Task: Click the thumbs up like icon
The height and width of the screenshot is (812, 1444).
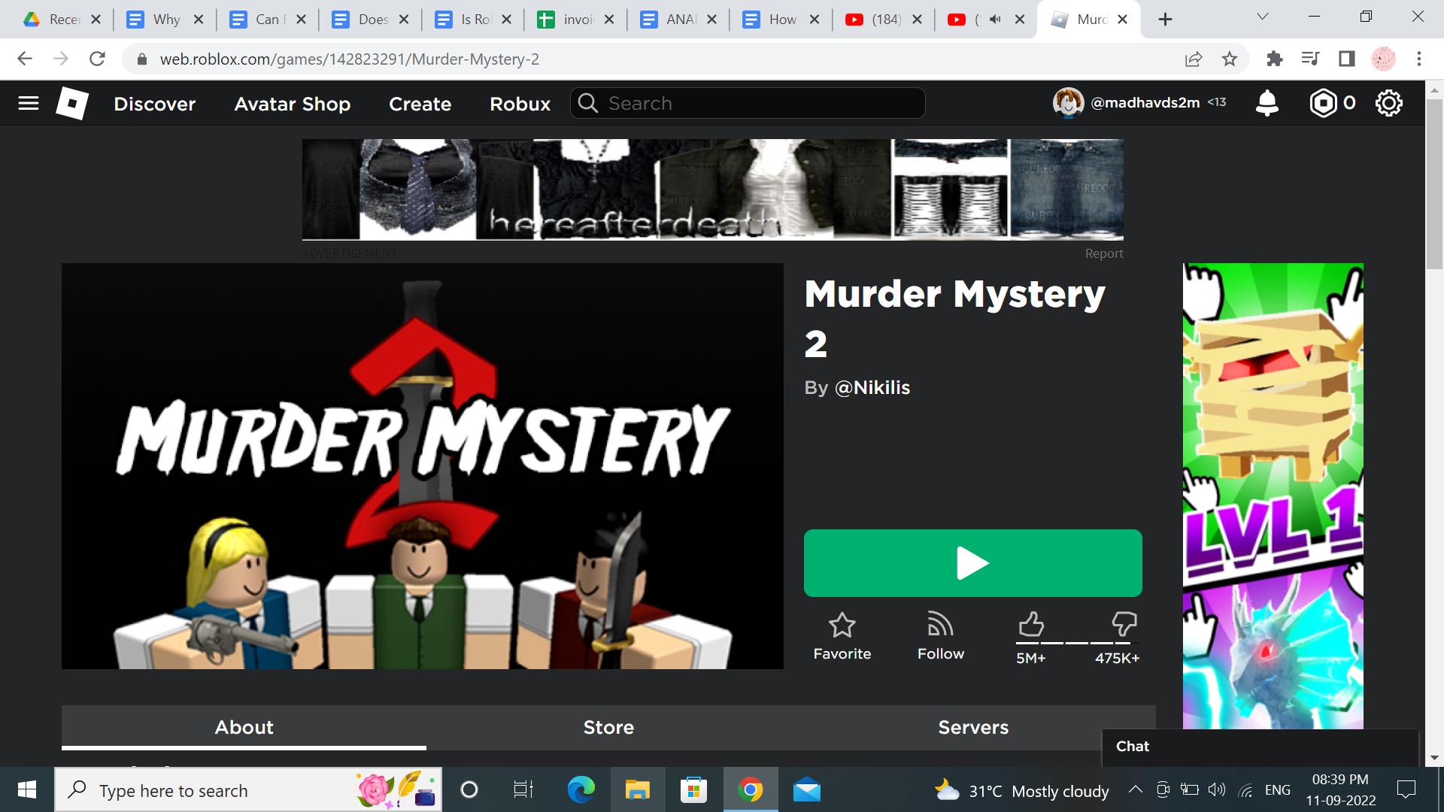Action: point(1031,624)
